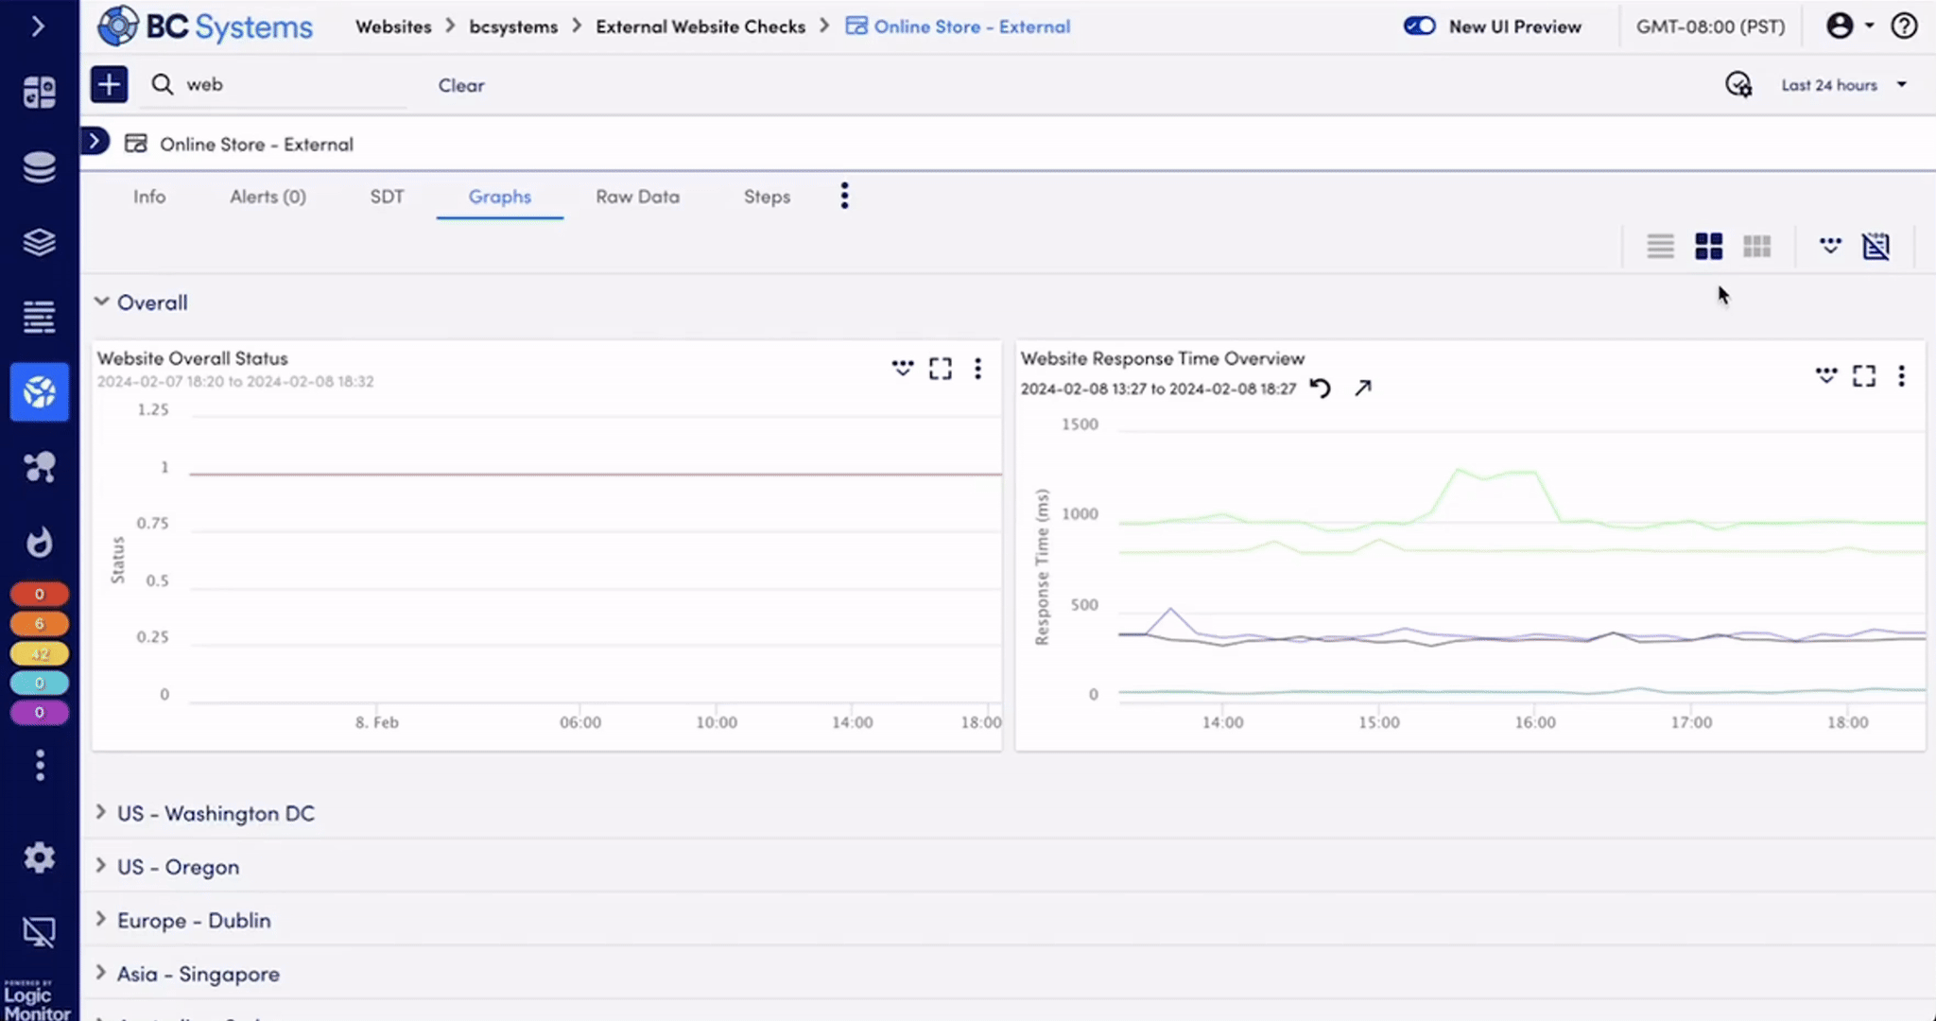Viewport: 1936px width, 1021px height.
Task: Navigate to External Website Checks breadcrumb
Action: pyautogui.click(x=700, y=26)
